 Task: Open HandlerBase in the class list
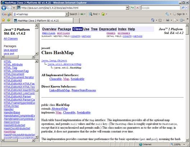point(12,113)
